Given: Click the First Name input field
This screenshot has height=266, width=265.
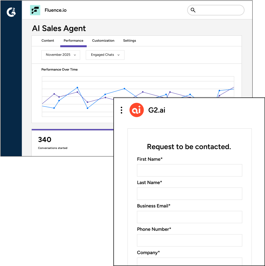Looking at the screenshot, I should point(189,170).
